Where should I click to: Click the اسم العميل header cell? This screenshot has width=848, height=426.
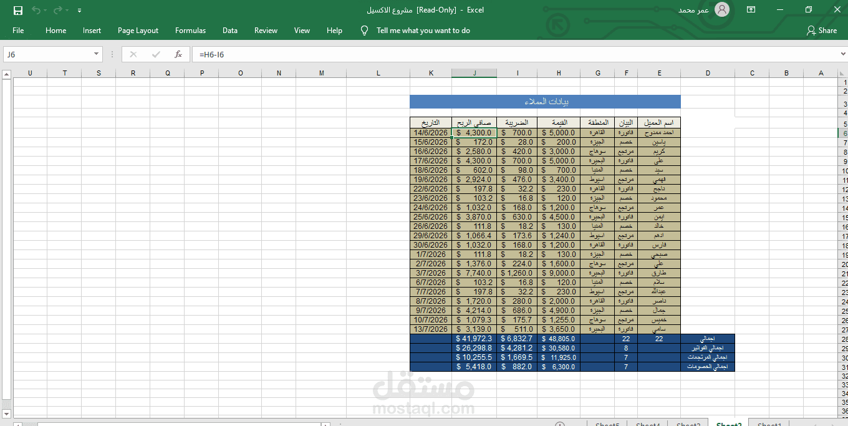tap(659, 123)
